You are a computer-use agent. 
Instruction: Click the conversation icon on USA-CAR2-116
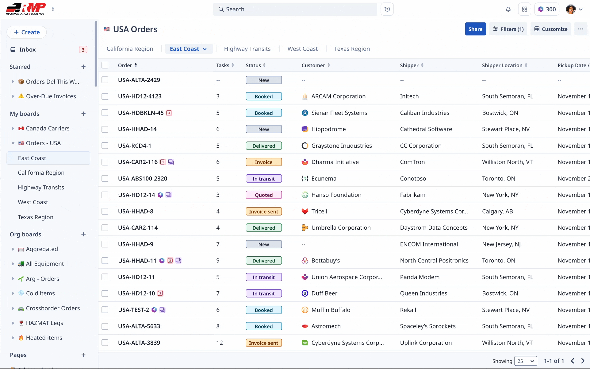coord(171,162)
